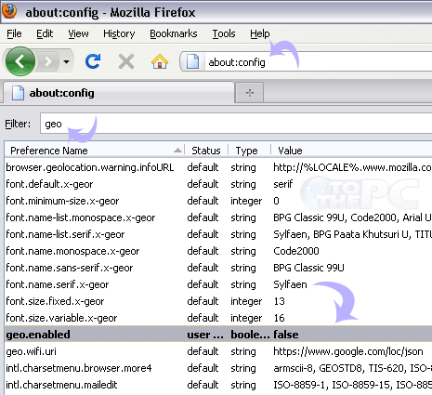Open a new tab with the plus button
This screenshot has width=432, height=395.
click(x=250, y=93)
